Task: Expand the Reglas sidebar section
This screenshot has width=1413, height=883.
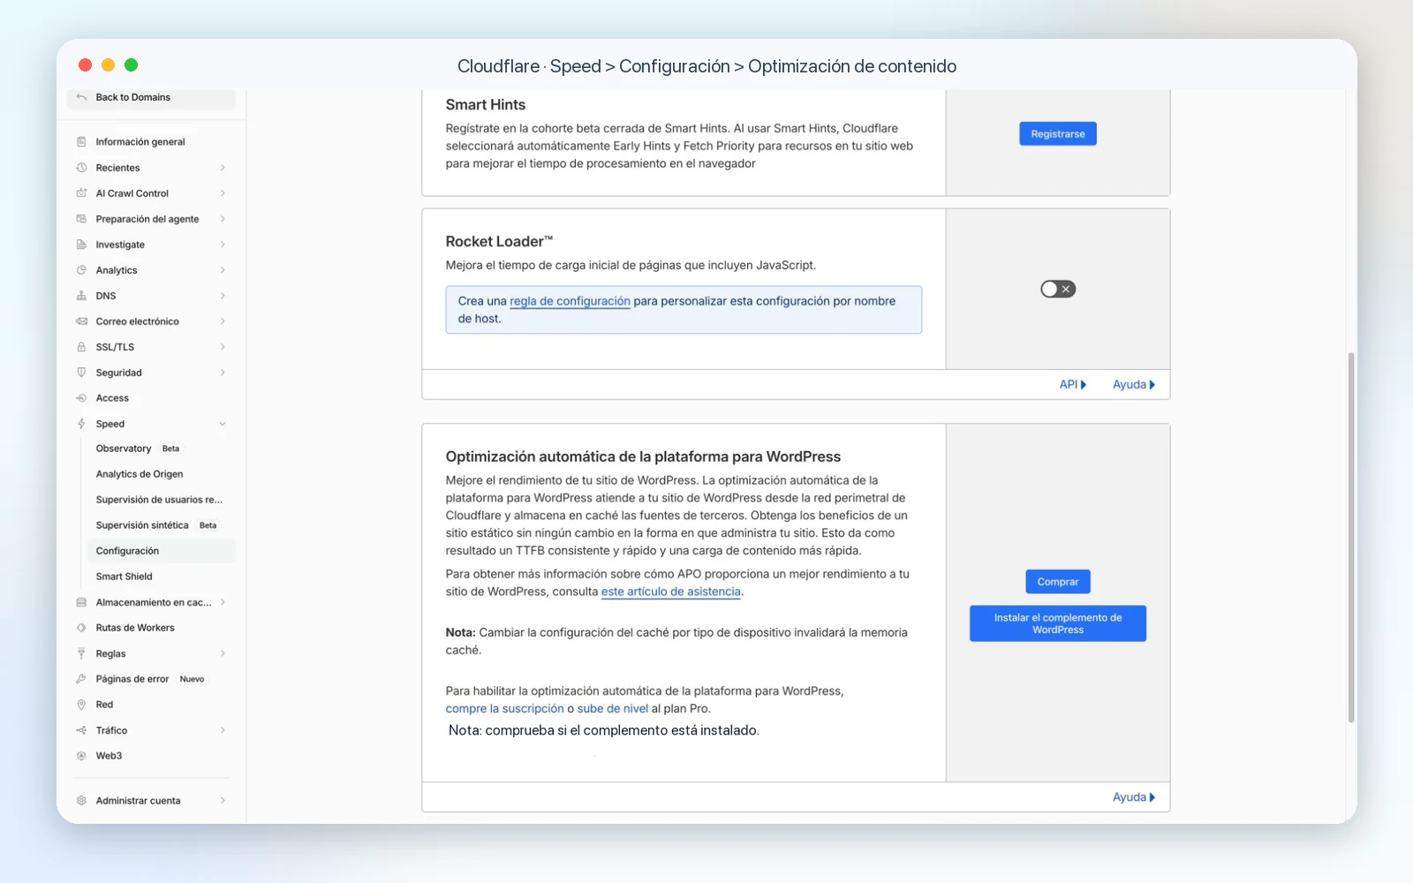Action: pyautogui.click(x=150, y=653)
